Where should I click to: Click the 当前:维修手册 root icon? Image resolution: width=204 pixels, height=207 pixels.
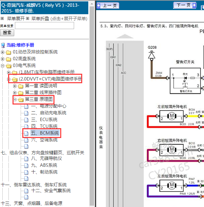3,45
